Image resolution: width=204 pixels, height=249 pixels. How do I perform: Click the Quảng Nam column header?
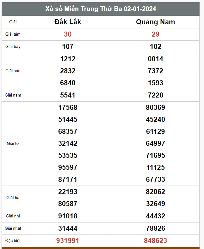coord(156,22)
